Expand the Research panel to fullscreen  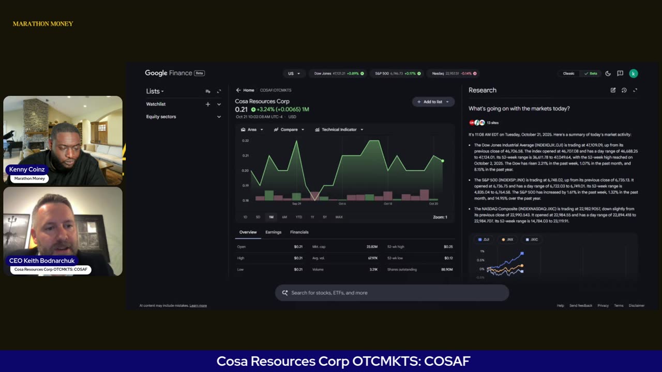click(x=635, y=90)
